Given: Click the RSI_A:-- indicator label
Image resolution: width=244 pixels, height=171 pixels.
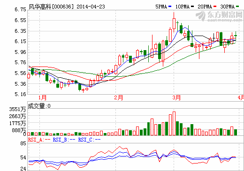Looking at the screenshot, I should point(39,140).
